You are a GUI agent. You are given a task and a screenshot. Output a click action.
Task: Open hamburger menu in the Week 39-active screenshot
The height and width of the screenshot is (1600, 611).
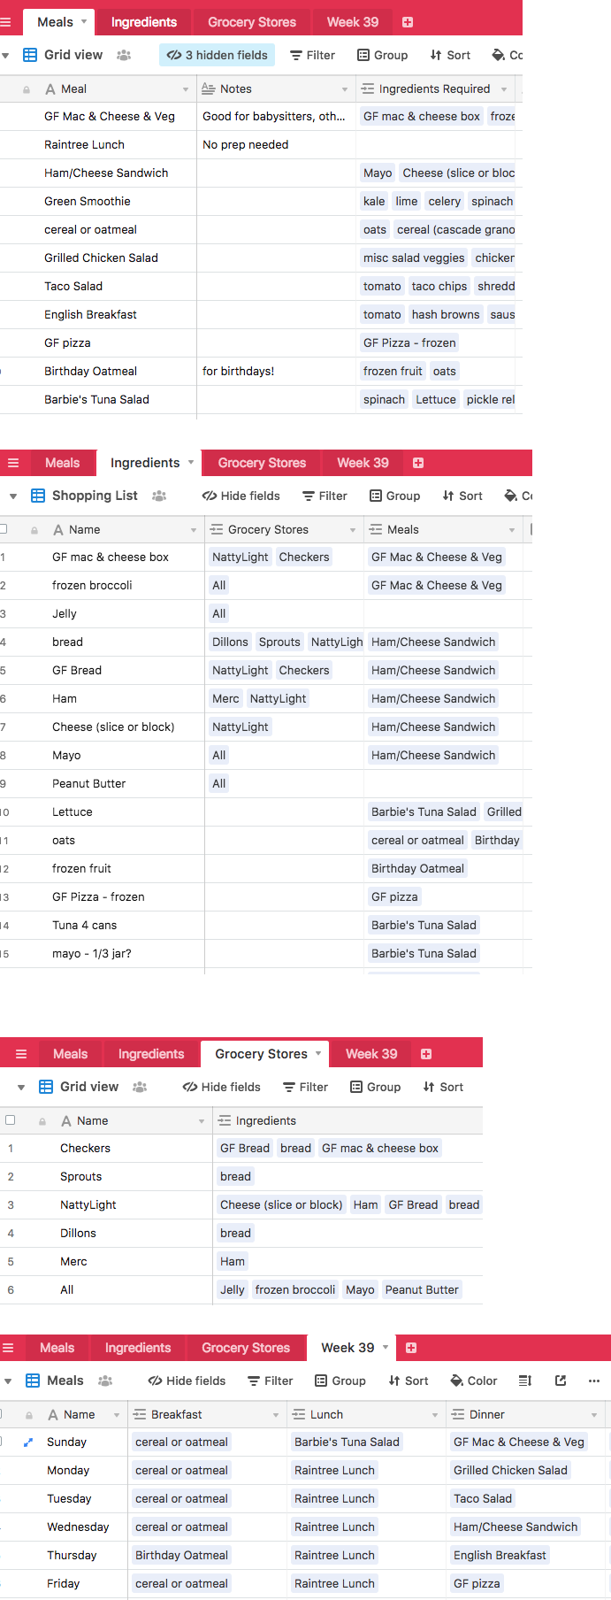(x=8, y=1348)
